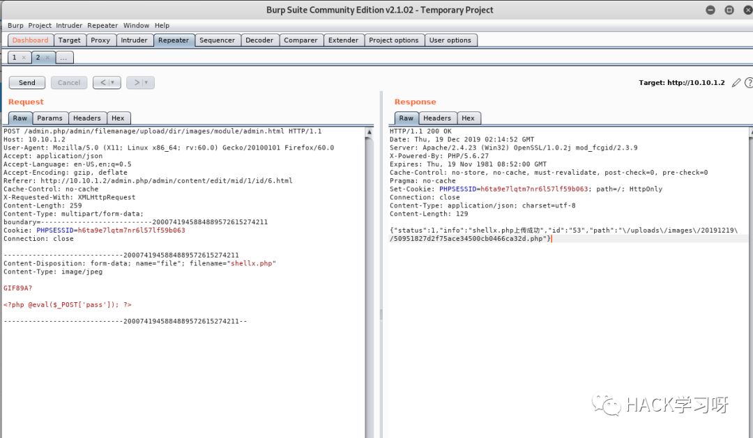The height and width of the screenshot is (438, 753).
Task: Select the Request Hex tab
Action: coord(118,118)
